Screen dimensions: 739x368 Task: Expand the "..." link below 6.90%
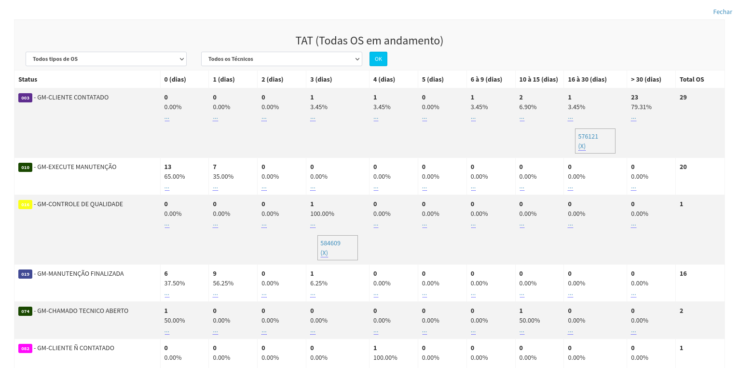[x=522, y=117]
